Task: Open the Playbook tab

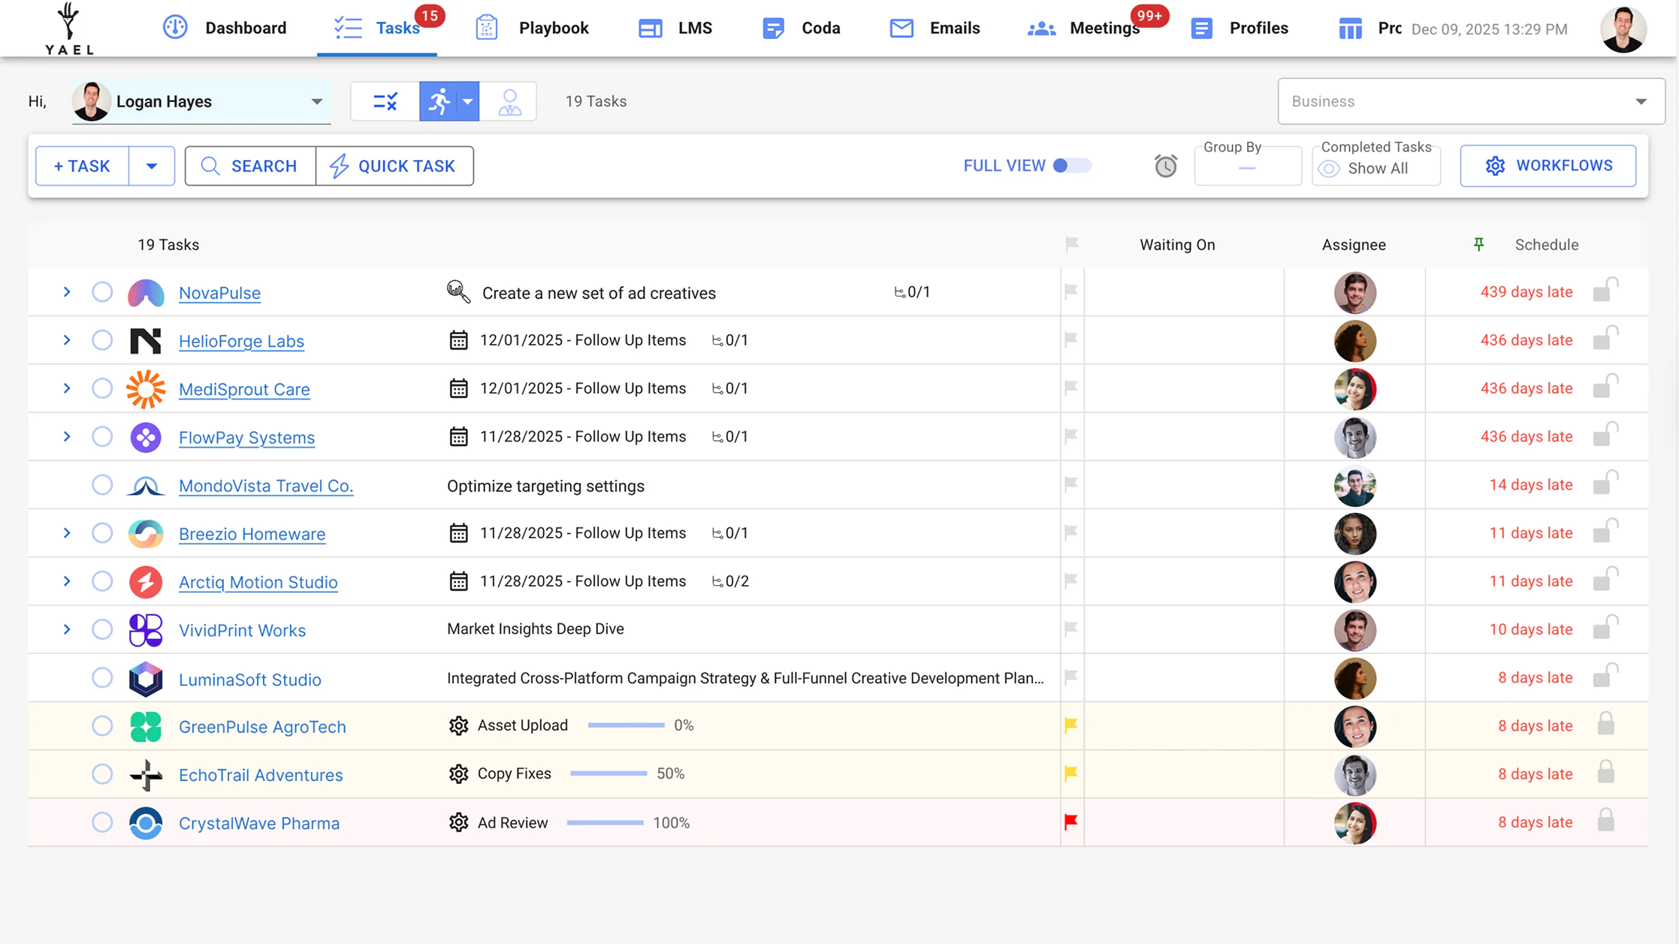Action: (532, 29)
